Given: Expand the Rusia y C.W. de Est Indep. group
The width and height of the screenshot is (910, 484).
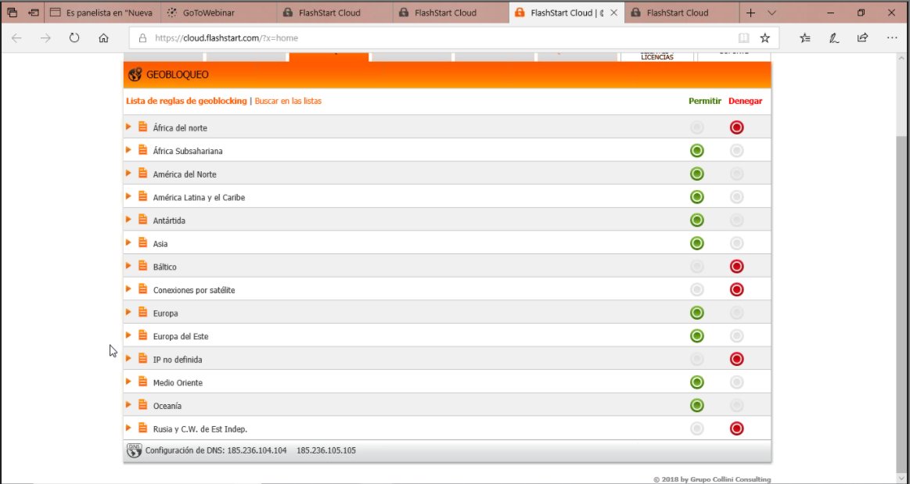Looking at the screenshot, I should coord(129,428).
